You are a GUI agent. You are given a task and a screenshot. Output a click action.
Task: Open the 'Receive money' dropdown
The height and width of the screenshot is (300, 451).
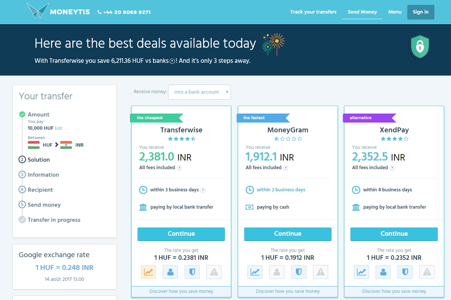(199, 92)
